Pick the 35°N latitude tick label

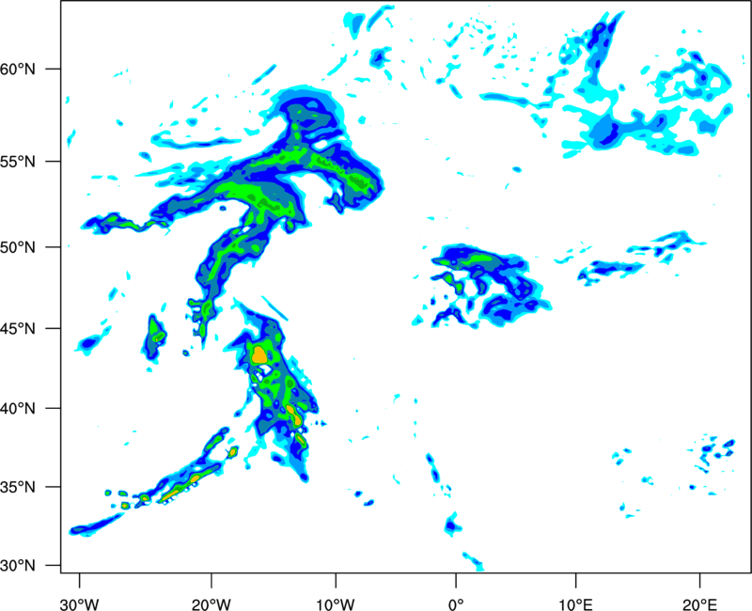point(18,487)
